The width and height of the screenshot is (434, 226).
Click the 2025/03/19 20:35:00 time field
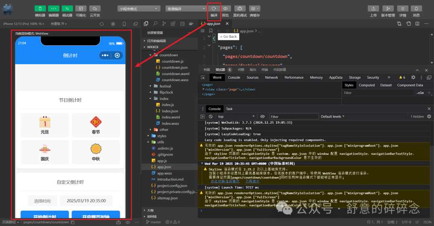coord(86,201)
